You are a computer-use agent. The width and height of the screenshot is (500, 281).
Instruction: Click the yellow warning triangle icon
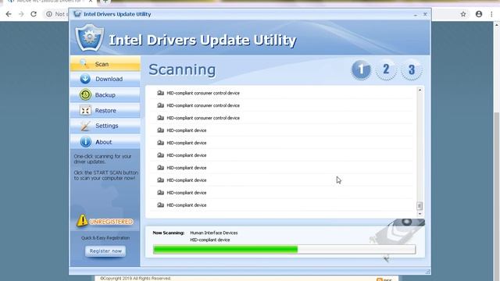click(x=82, y=220)
